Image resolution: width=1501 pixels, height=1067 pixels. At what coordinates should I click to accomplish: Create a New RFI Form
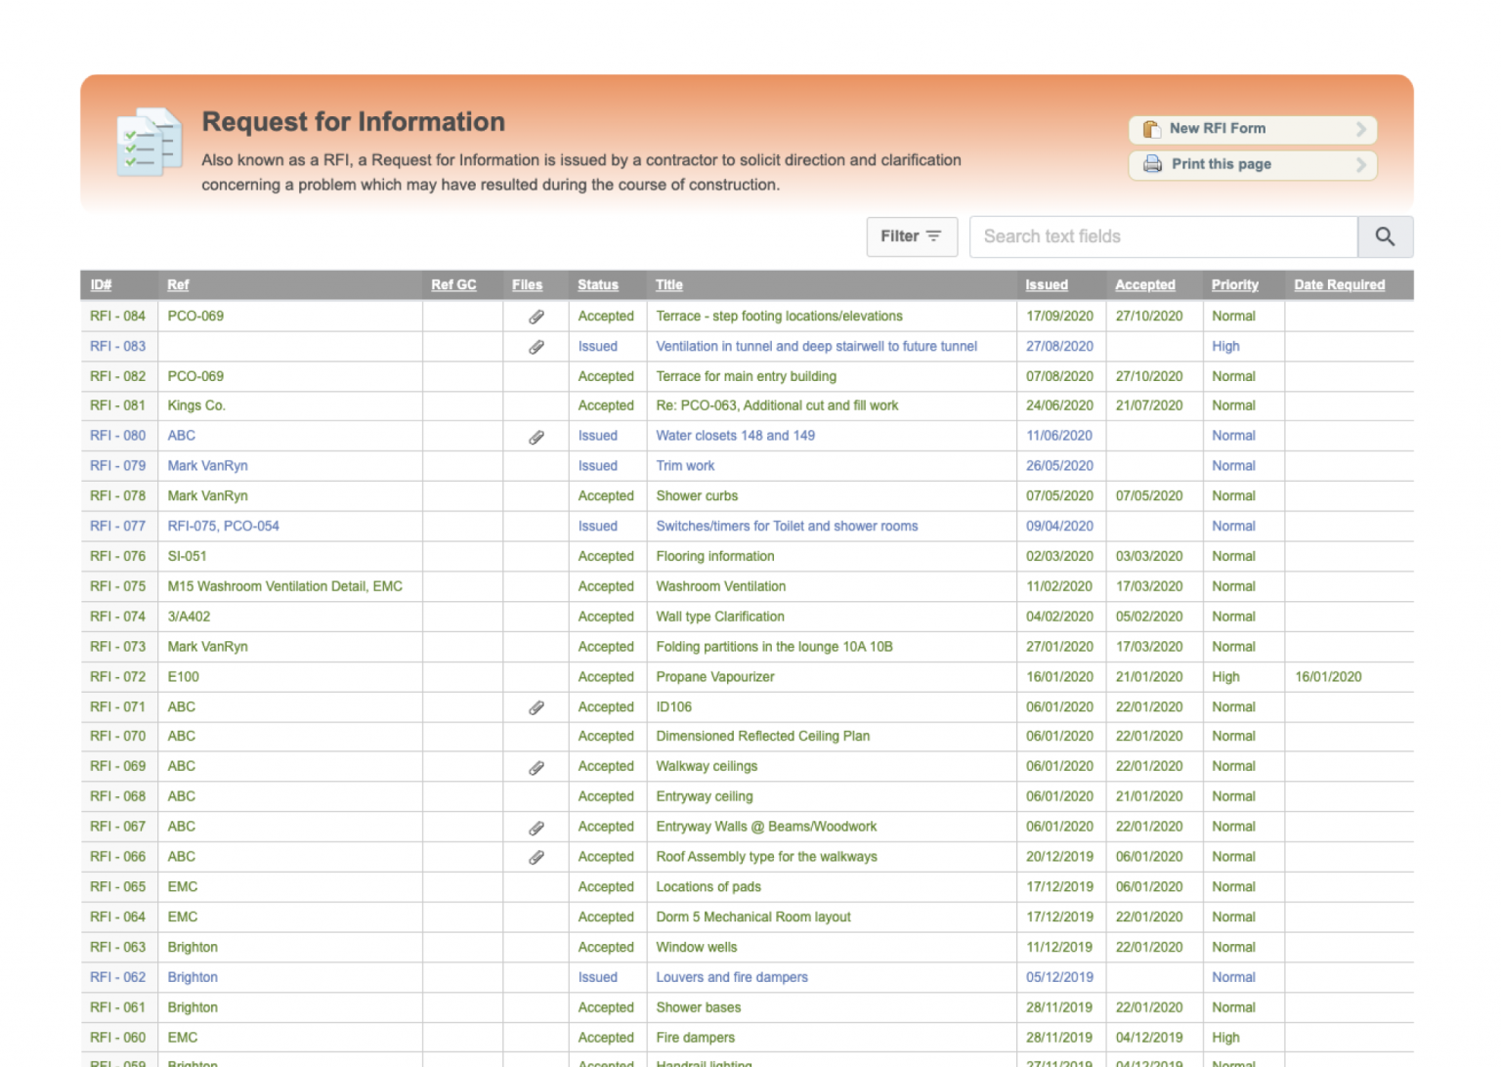[1218, 128]
